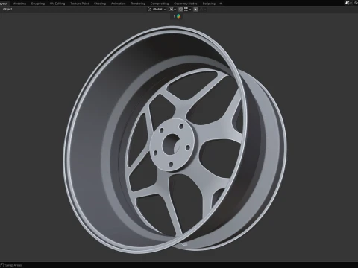Switch to the Shading workspace tab
The image size is (358, 268).
(x=100, y=4)
